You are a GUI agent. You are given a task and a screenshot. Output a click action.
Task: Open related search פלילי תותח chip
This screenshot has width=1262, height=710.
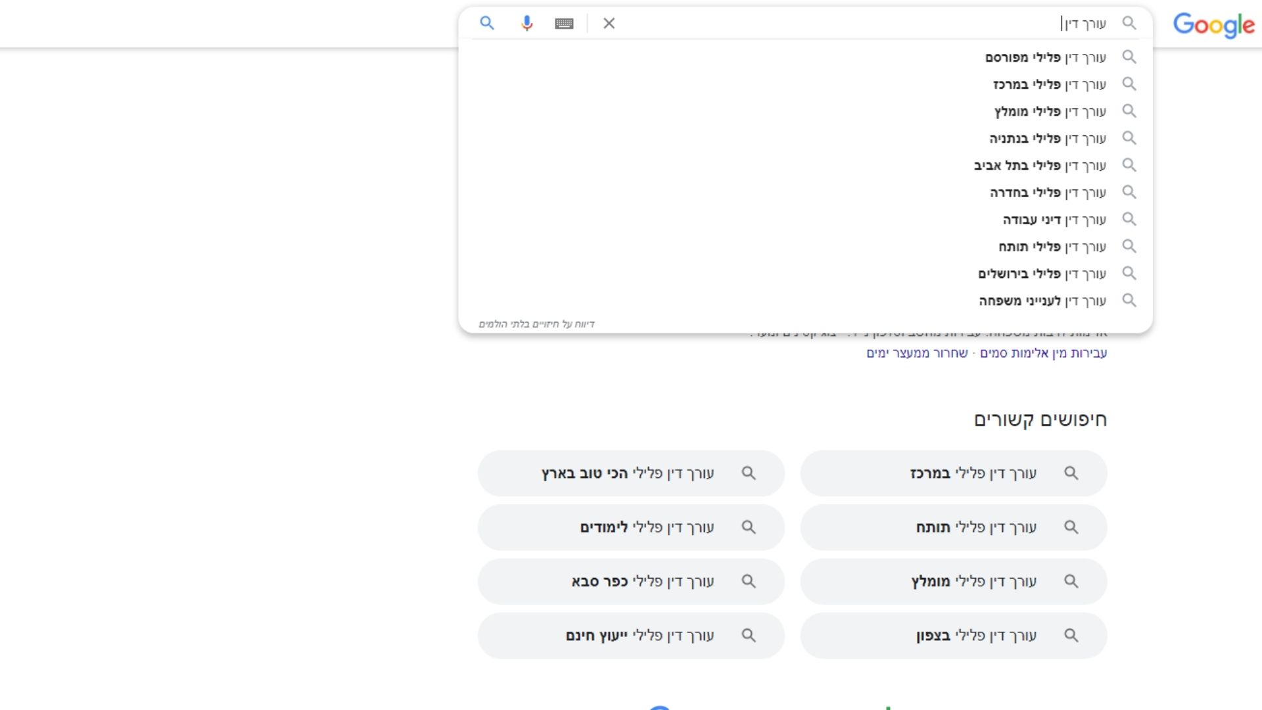954,527
